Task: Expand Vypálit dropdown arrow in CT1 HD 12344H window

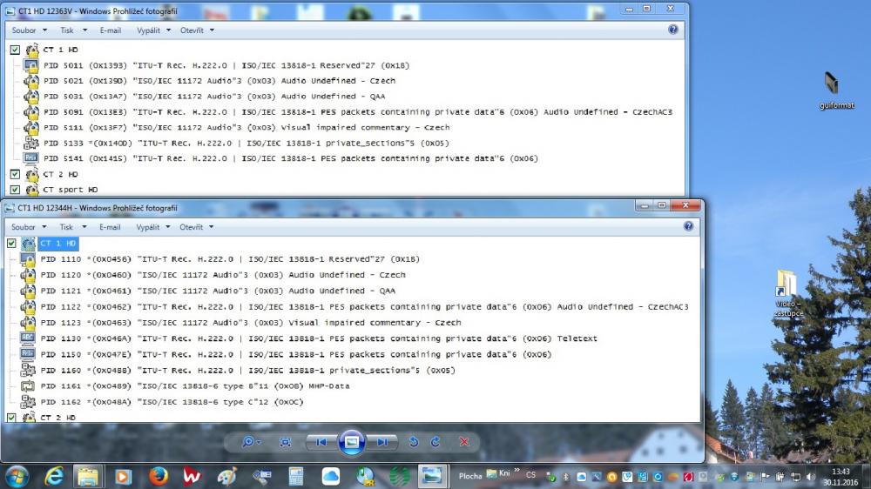Action: [168, 227]
